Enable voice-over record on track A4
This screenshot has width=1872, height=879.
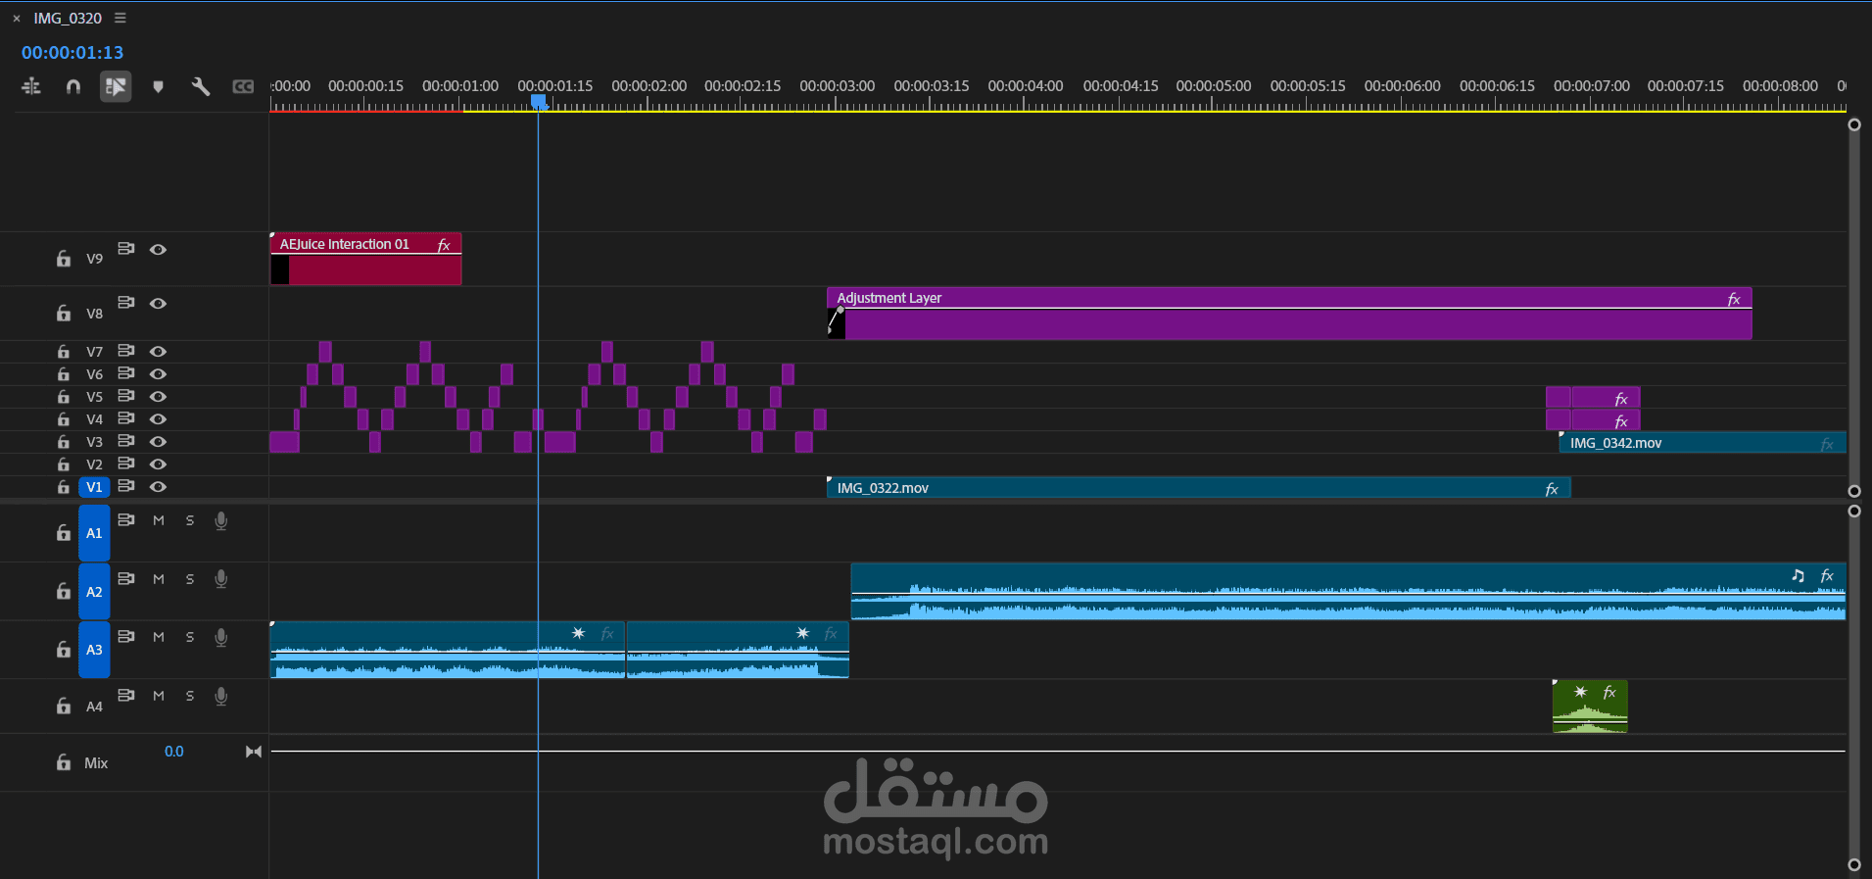click(221, 696)
